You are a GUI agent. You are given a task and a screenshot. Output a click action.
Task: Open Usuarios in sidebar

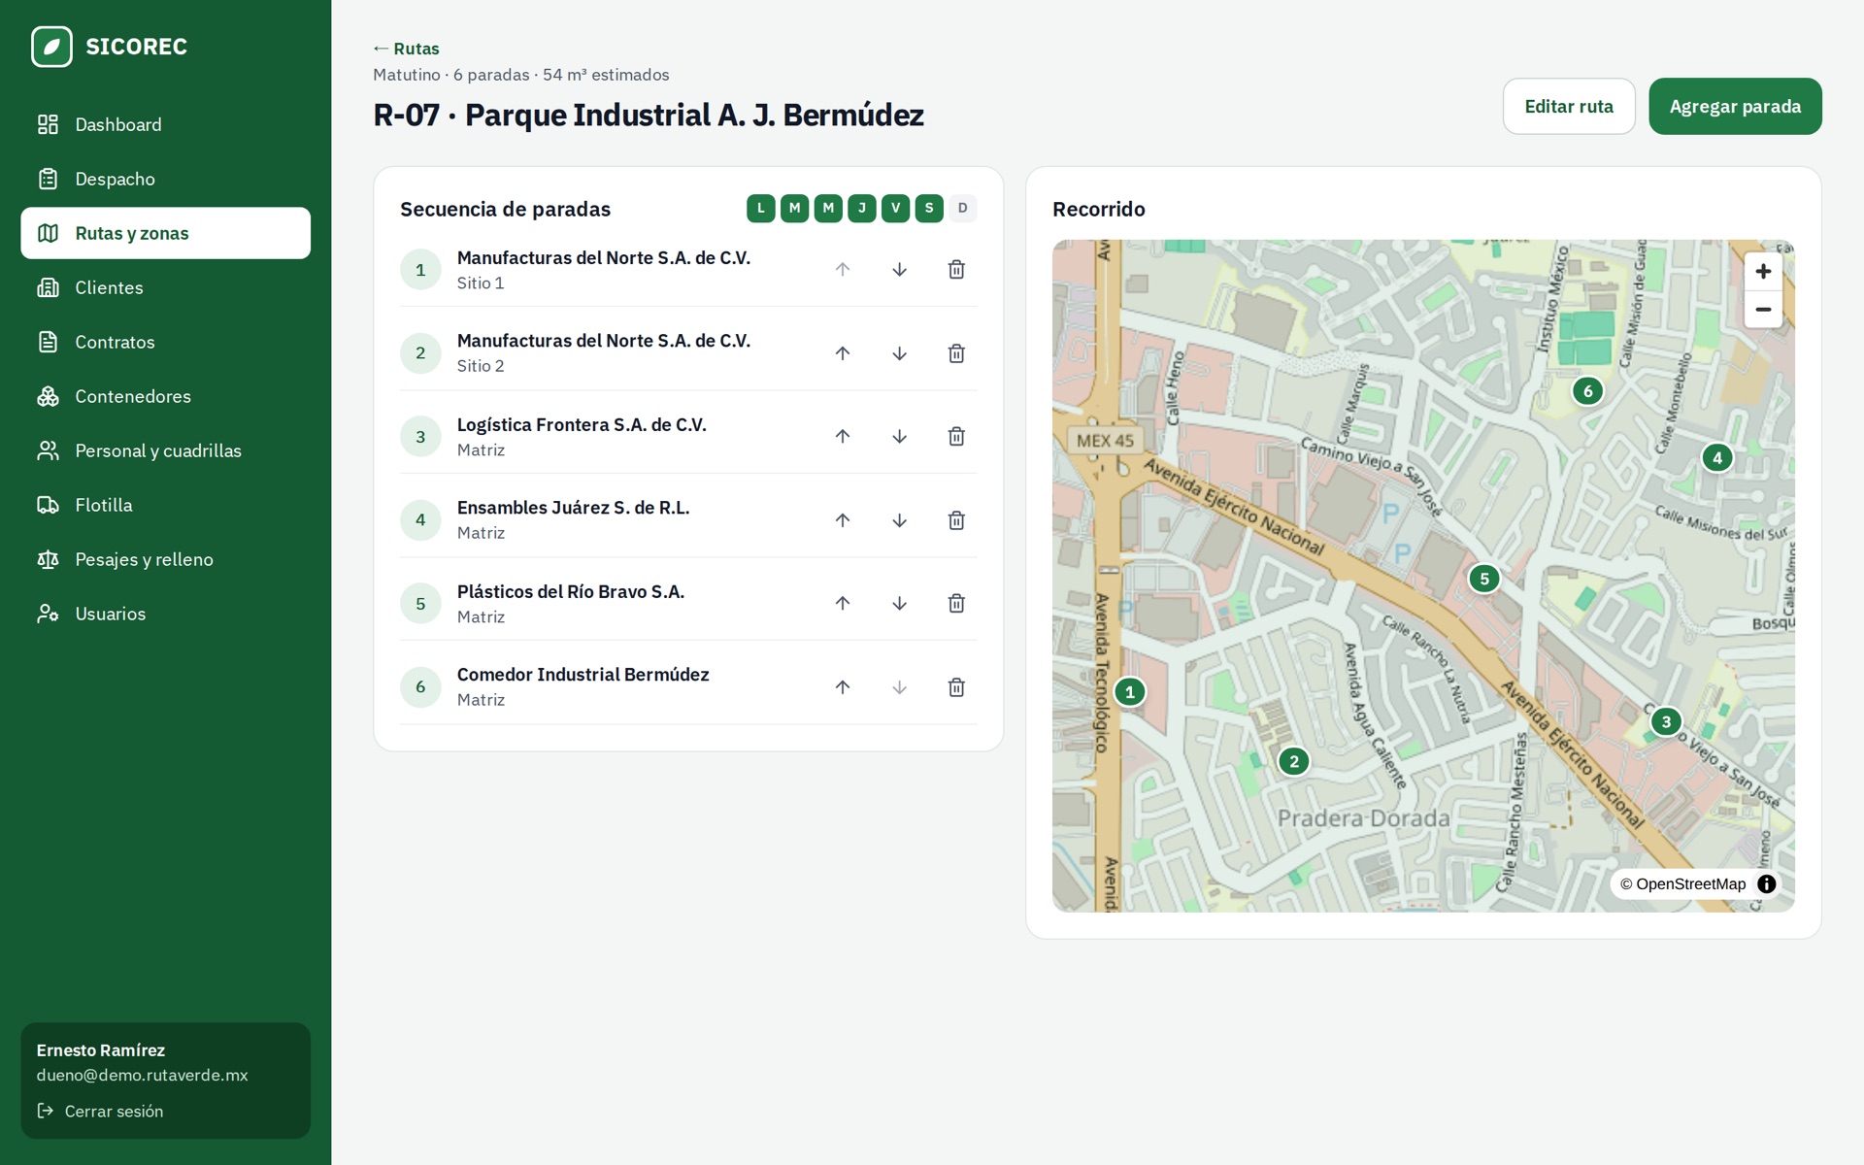coord(165,614)
